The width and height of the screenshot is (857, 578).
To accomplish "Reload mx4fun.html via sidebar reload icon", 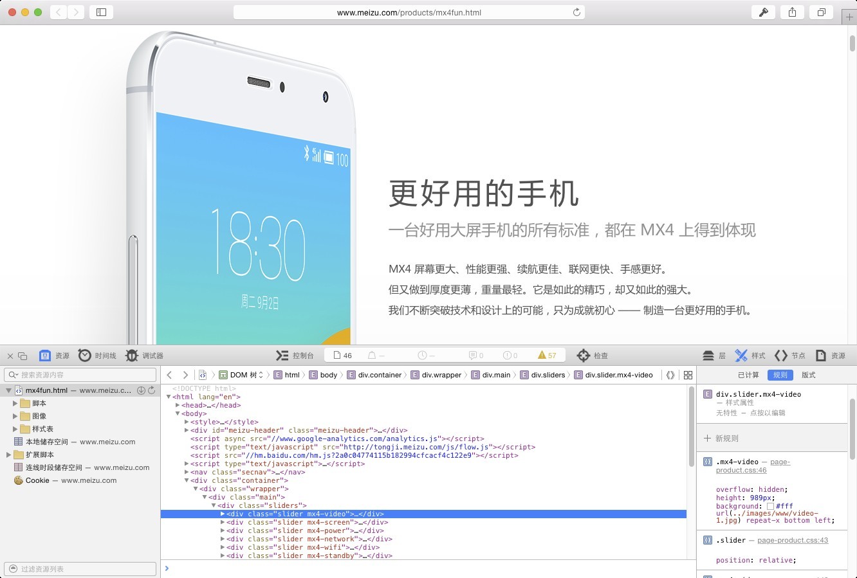I will (152, 390).
